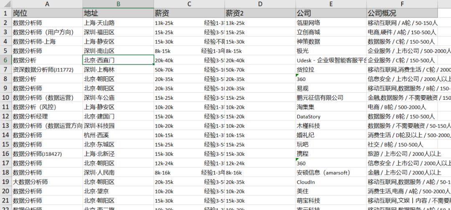Click the active cell 北京·西直门

pos(118,60)
